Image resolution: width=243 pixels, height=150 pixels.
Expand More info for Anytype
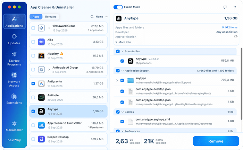pos(123,42)
